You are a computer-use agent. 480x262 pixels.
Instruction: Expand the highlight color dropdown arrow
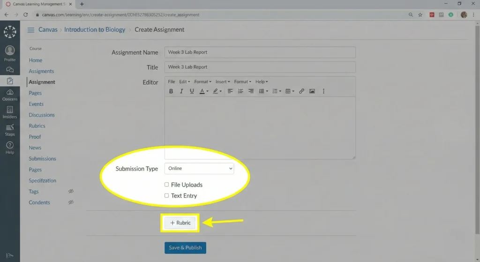coord(220,91)
